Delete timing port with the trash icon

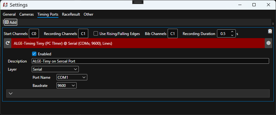(270, 31)
